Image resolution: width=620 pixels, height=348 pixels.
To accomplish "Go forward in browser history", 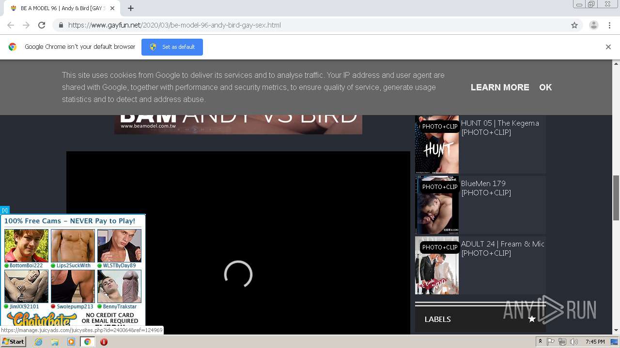I will 26,25.
